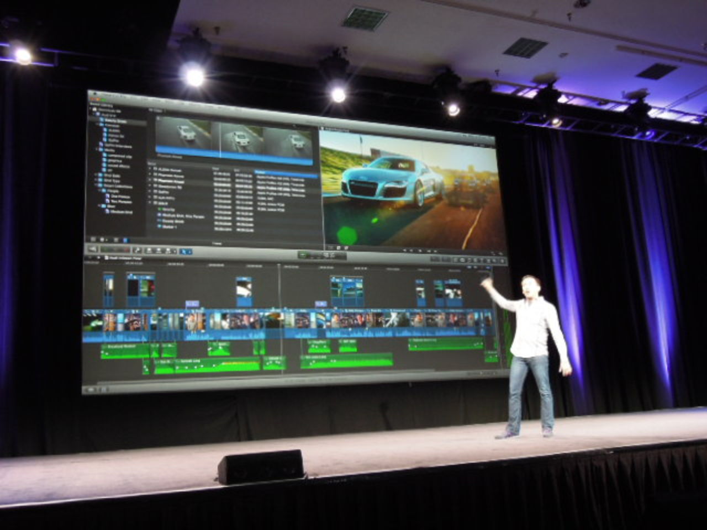
Task: Click the All Video filter menu in the browser
Action: pyautogui.click(x=157, y=110)
